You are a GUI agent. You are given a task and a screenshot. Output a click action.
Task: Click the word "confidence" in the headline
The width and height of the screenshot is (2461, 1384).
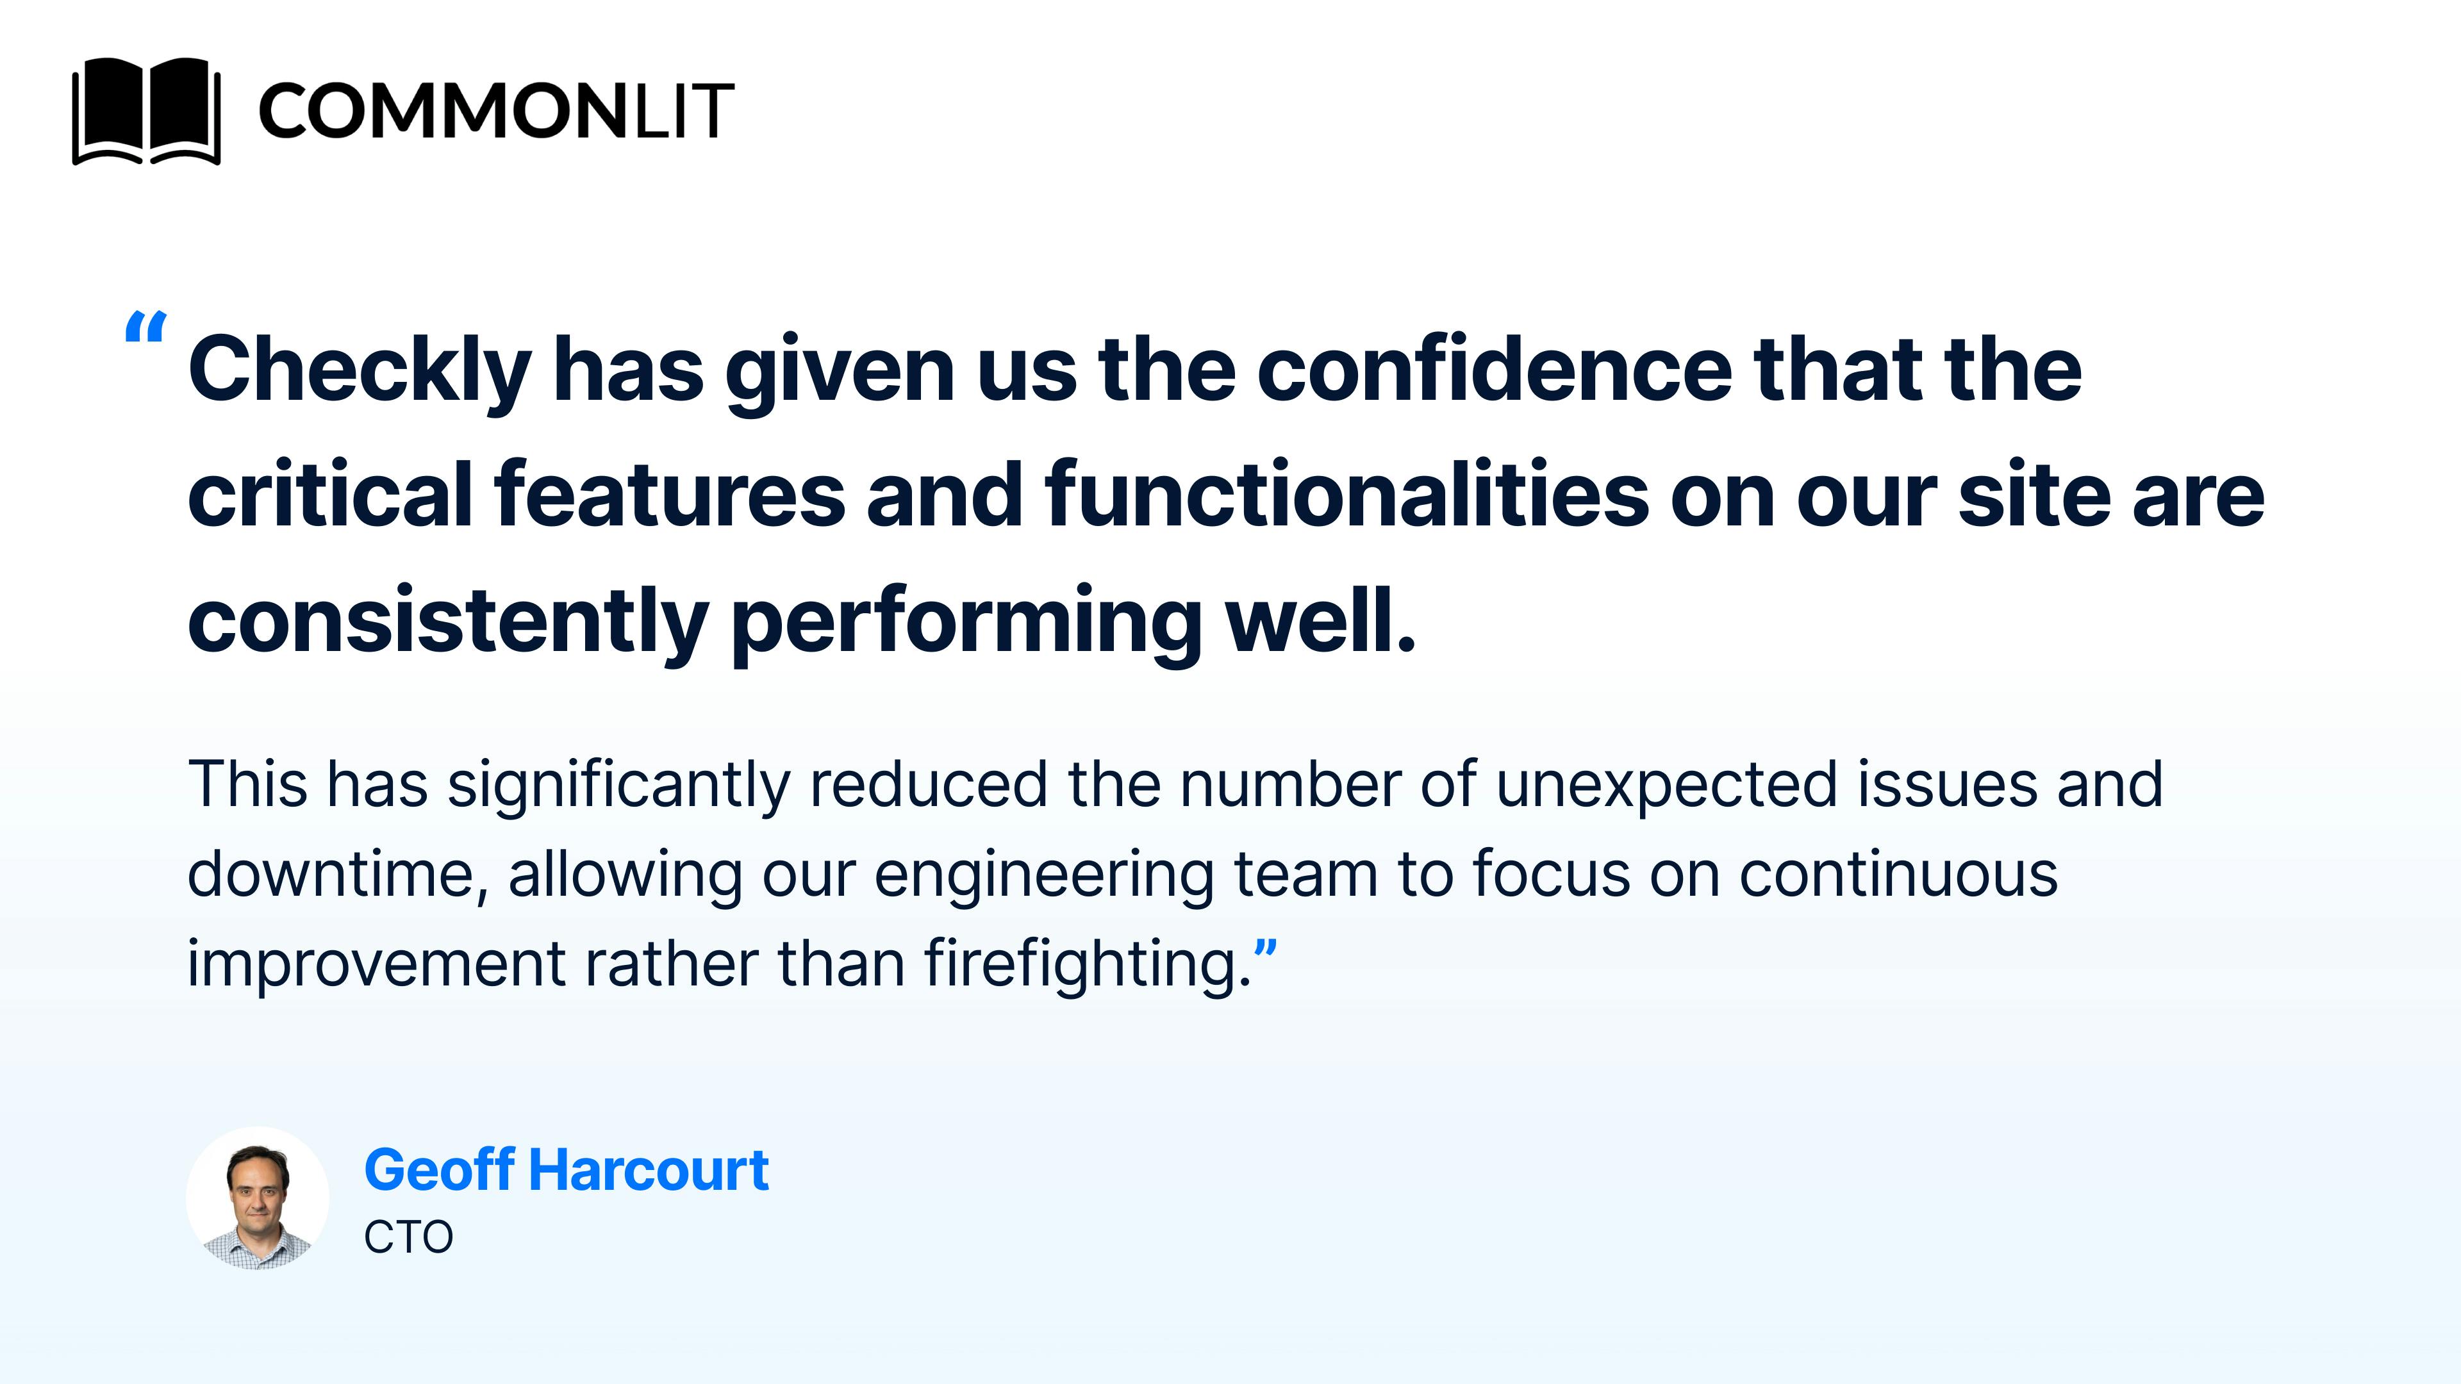(x=1494, y=370)
